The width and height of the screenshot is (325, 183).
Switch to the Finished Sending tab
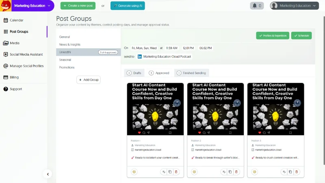pos(191,73)
